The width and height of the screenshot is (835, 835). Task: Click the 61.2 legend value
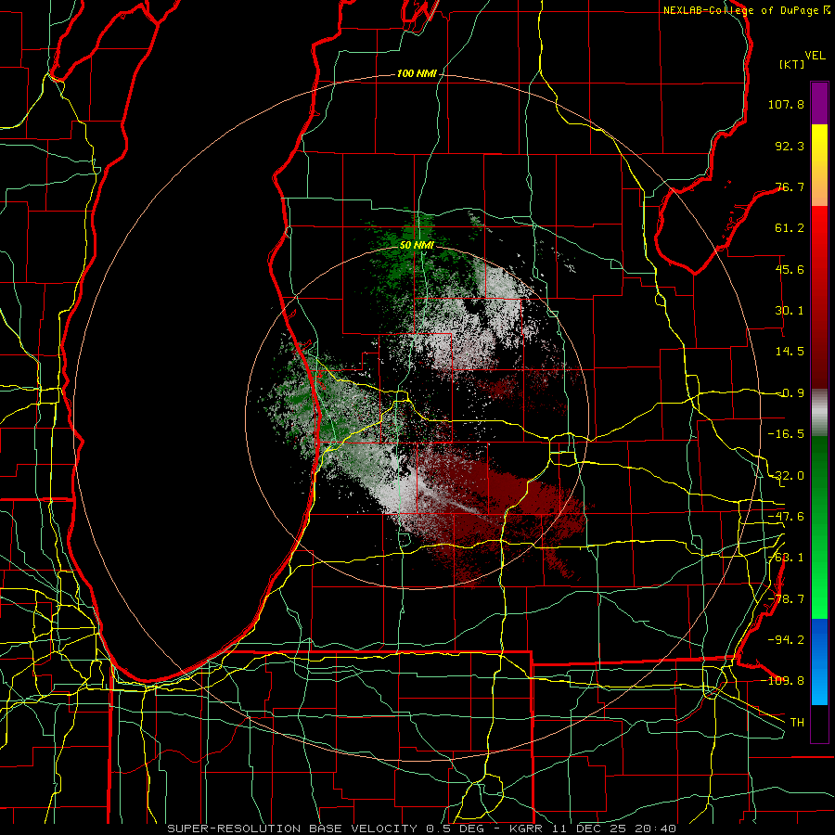tap(790, 228)
